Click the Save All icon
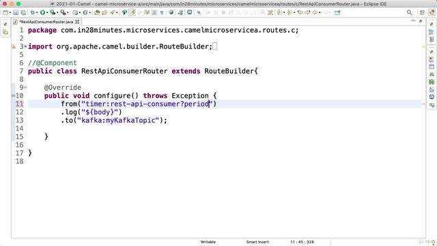The height and width of the screenshot is (246, 437). (23, 12)
